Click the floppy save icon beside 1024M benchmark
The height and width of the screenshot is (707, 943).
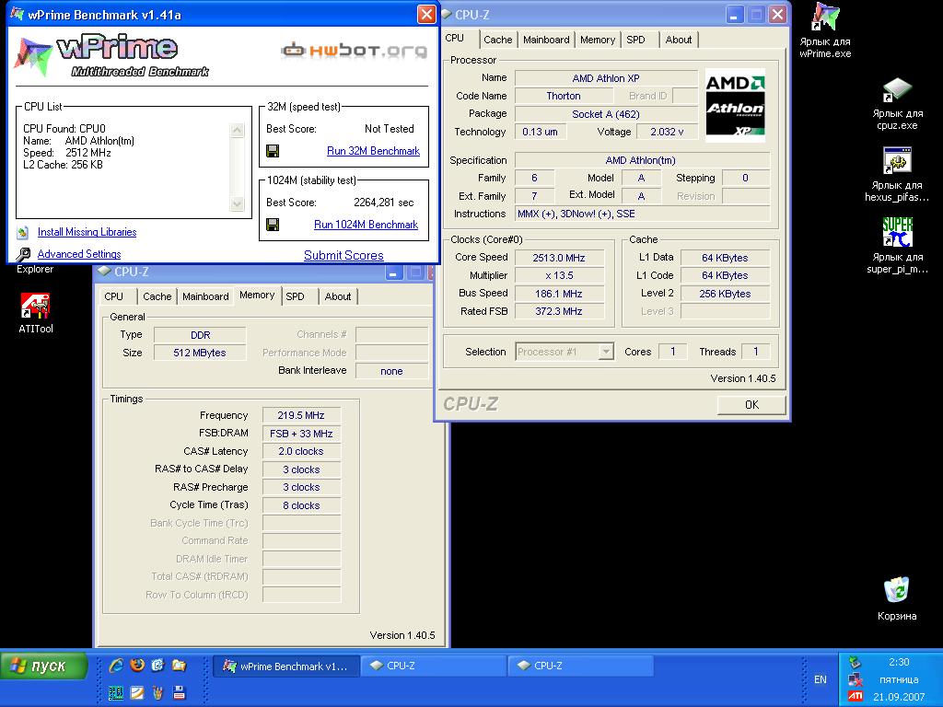click(273, 225)
